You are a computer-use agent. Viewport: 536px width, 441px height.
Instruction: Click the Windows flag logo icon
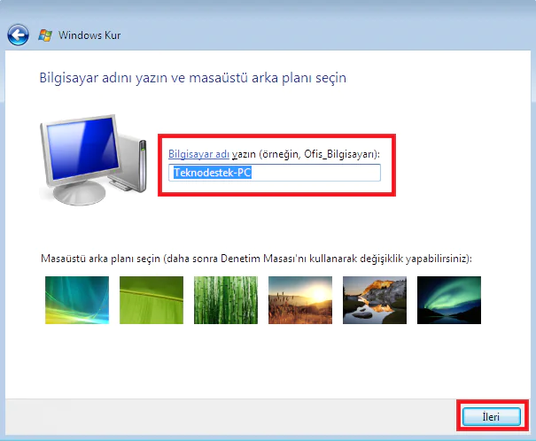coord(45,35)
